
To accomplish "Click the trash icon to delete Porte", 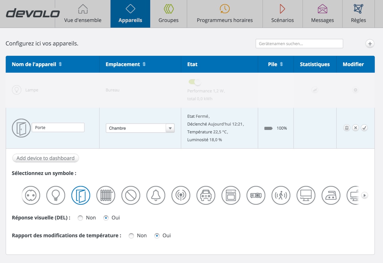I will 347,128.
